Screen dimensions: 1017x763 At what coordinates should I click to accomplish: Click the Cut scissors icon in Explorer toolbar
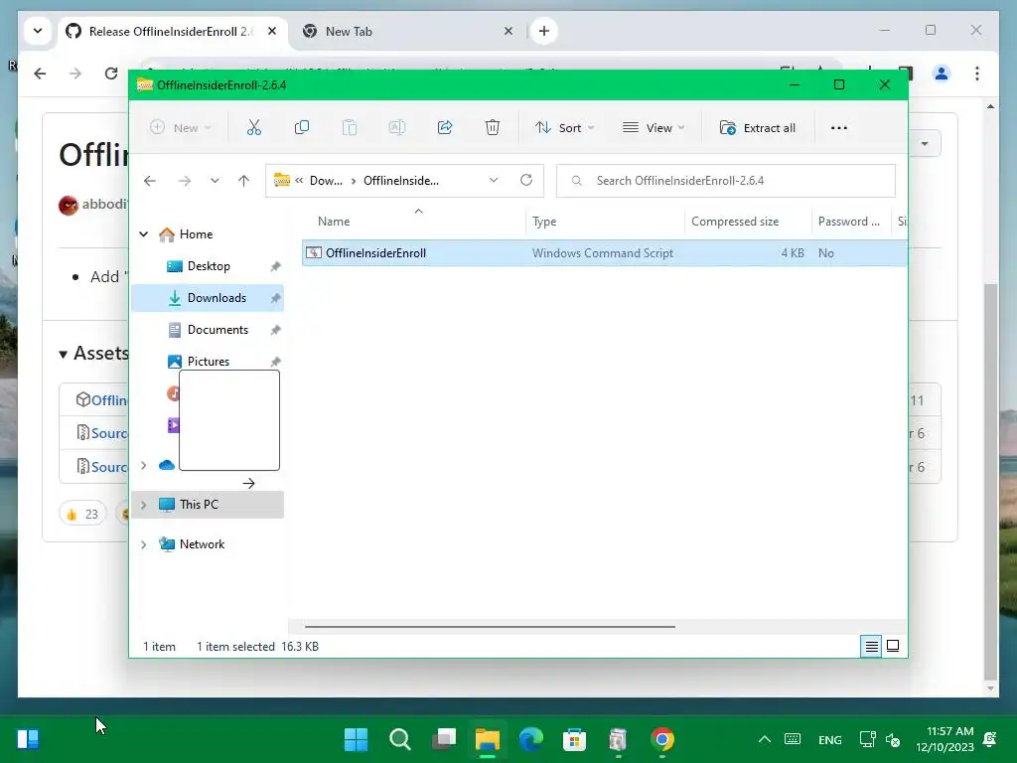(253, 128)
